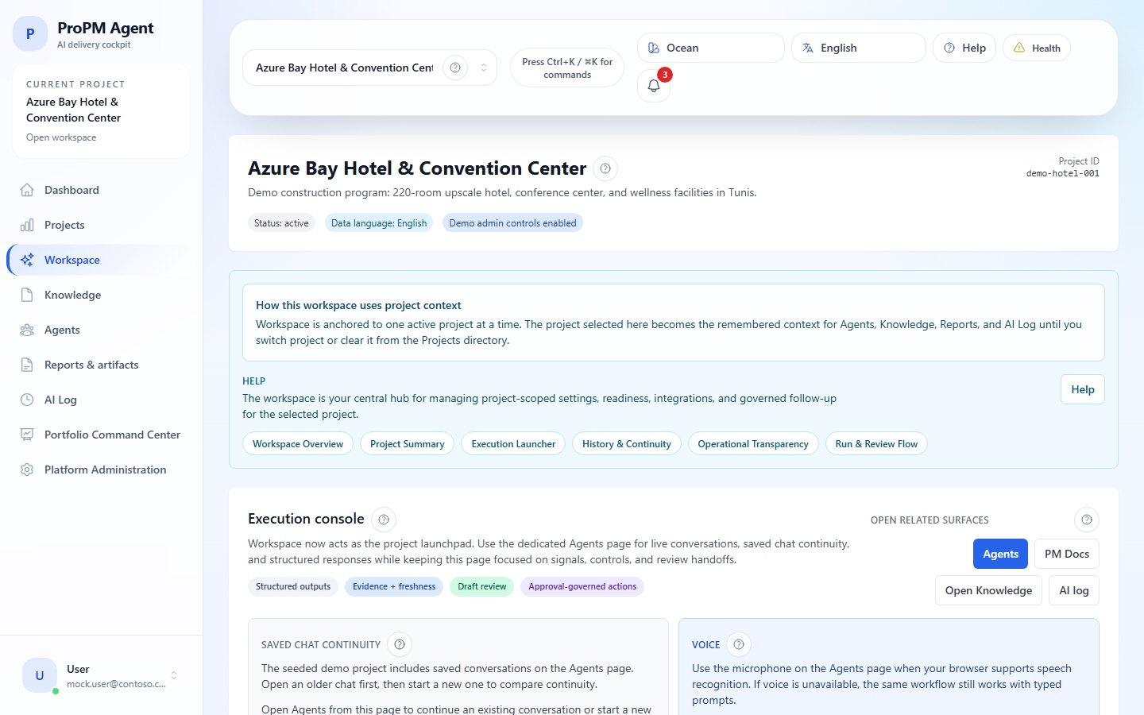This screenshot has height=715, width=1144.
Task: Open Portfolio Command Center icon
Action: tap(27, 435)
